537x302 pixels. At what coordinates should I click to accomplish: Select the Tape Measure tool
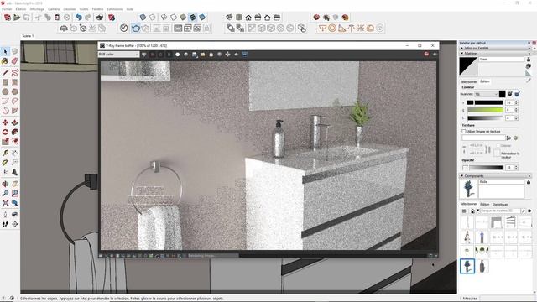pos(5,153)
